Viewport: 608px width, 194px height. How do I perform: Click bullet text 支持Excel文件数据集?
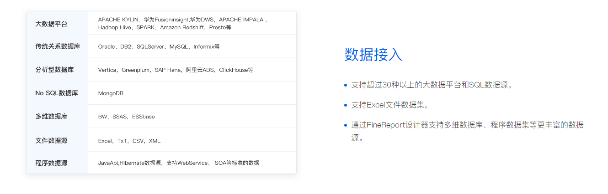391,105
